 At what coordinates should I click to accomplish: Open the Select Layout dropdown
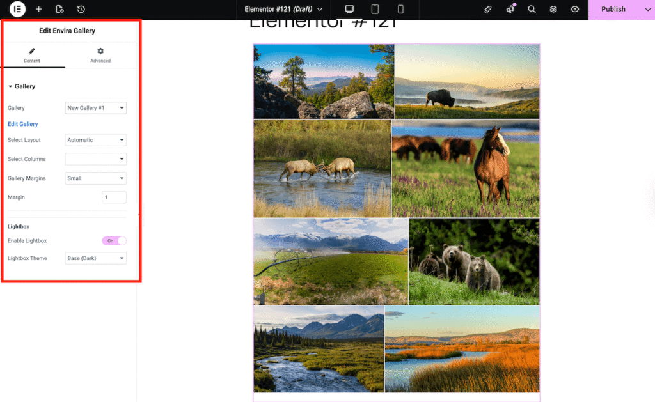coord(95,139)
